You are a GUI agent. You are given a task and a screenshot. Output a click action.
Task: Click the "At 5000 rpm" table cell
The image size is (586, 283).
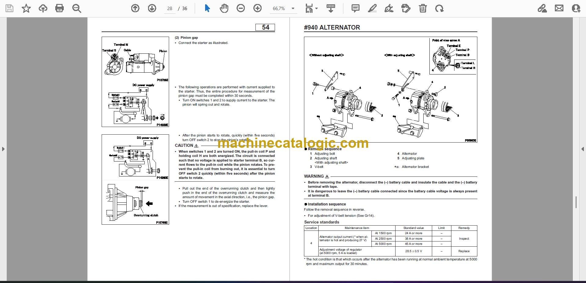383,244
